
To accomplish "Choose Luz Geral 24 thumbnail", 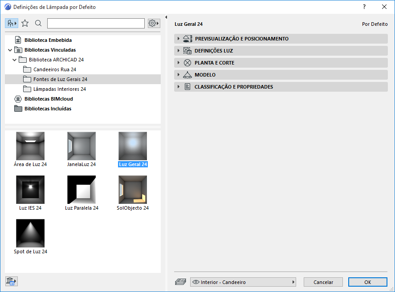I will click(x=133, y=146).
